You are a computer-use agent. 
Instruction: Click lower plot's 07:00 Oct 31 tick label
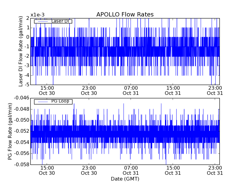[x=131, y=170]
